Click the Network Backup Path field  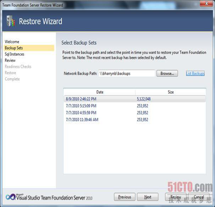[x=126, y=73]
